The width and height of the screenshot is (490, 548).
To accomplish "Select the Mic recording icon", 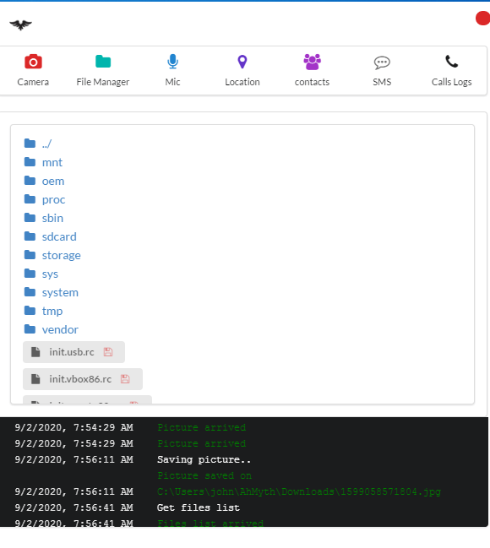I will click(172, 62).
